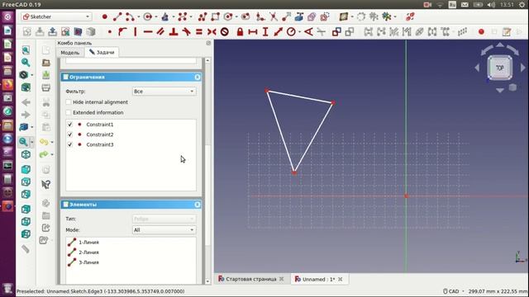
Task: Apply the symmetric constraint
Action: (x=212, y=32)
